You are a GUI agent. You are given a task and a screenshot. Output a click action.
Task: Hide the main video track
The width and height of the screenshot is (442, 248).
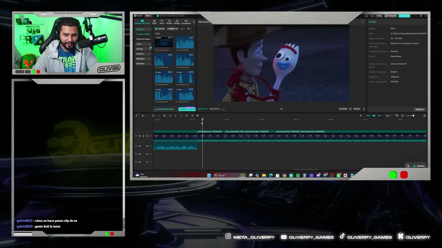[144, 136]
